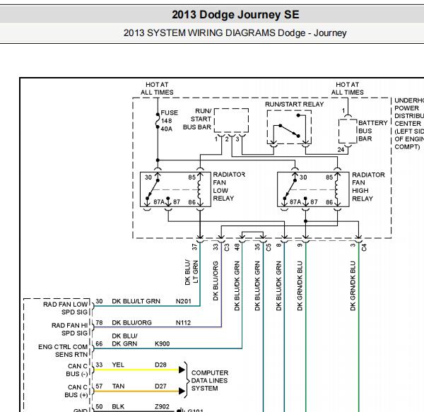Click pin number "66" on the K900 line
Screen dimensions: 424x412
(99, 343)
